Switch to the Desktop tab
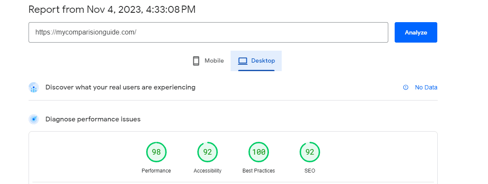 click(256, 61)
